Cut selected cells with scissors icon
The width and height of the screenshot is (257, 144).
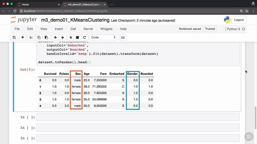click(31, 37)
